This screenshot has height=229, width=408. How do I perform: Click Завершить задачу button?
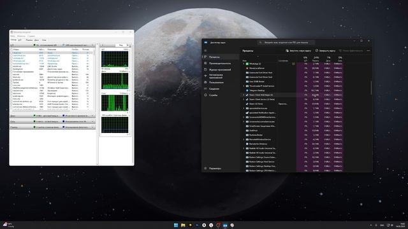325,51
